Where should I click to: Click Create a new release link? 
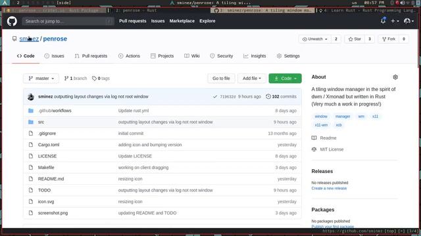pos(329,188)
